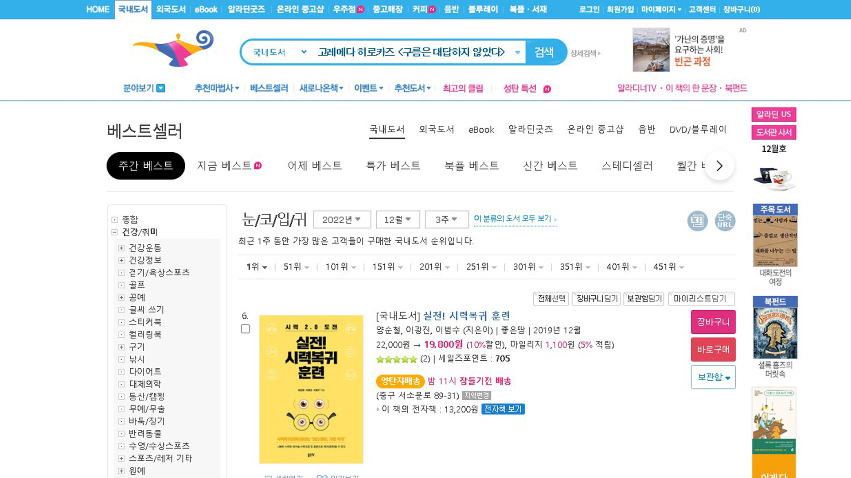Open the 실전! 시력복귀 훈련 title link
Screen dimensions: 851x478
[466, 316]
